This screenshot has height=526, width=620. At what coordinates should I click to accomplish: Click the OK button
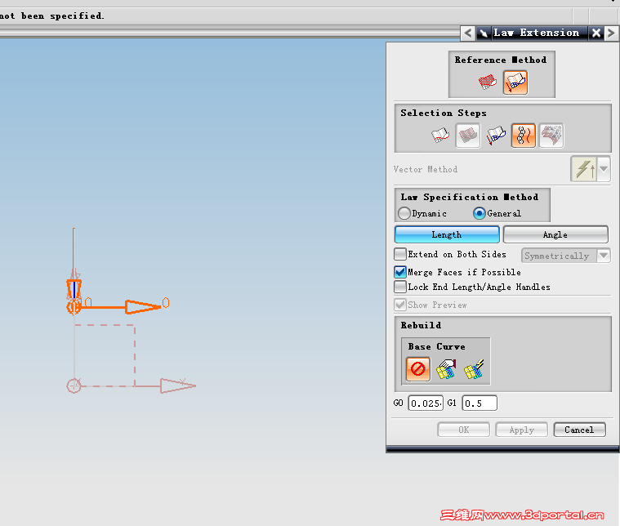tap(463, 430)
